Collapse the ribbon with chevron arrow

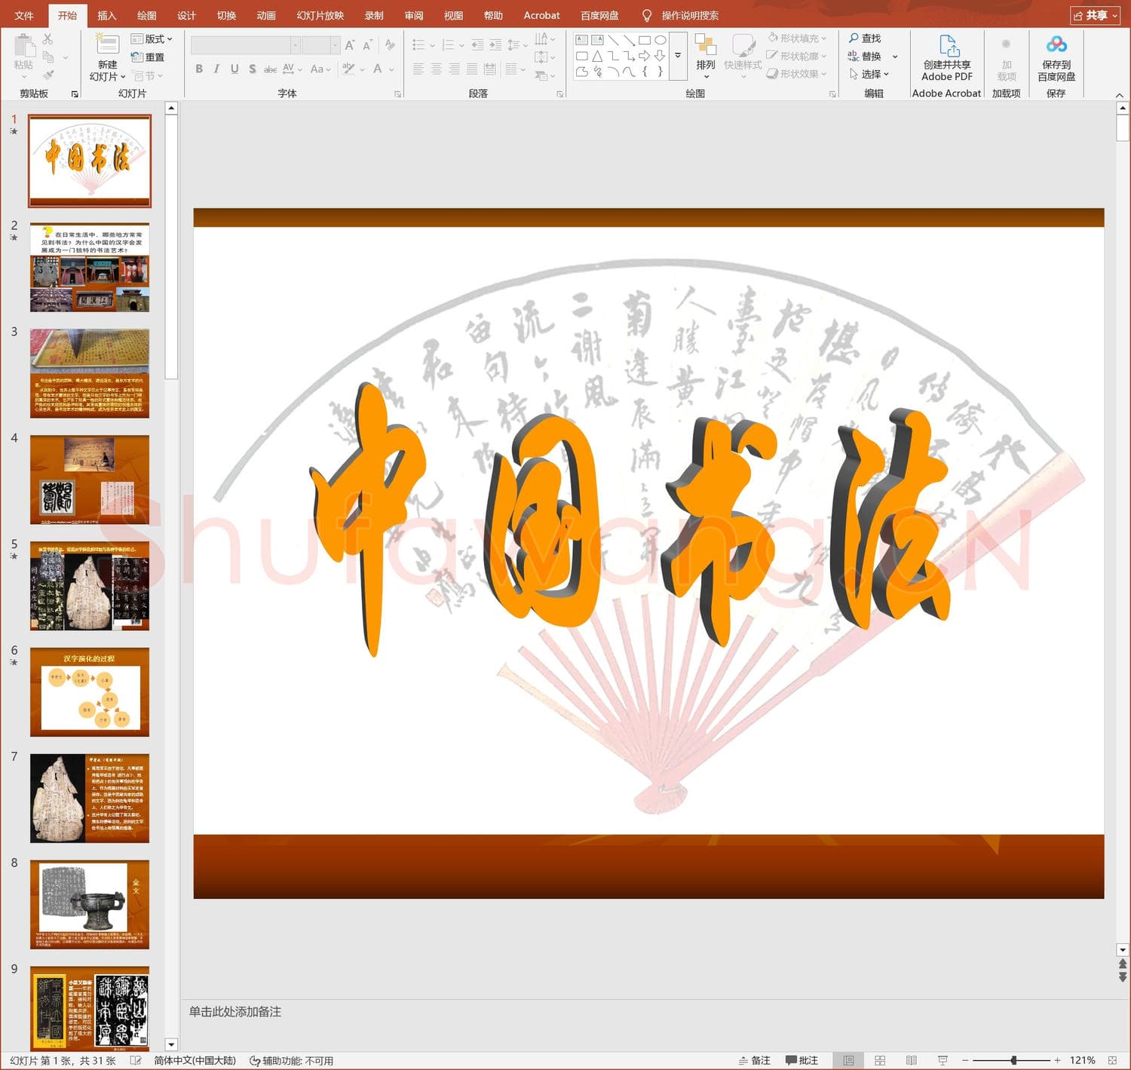1120,95
